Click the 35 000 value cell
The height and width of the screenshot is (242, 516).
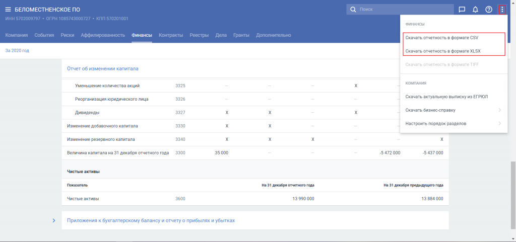pyautogui.click(x=221, y=152)
